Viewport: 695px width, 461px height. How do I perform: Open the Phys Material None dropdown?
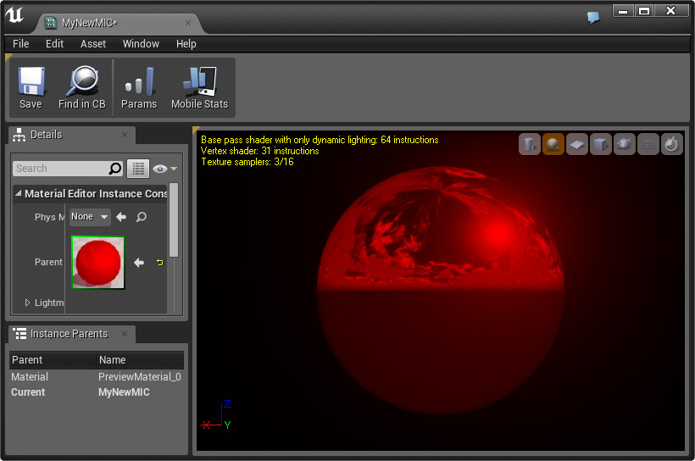90,217
